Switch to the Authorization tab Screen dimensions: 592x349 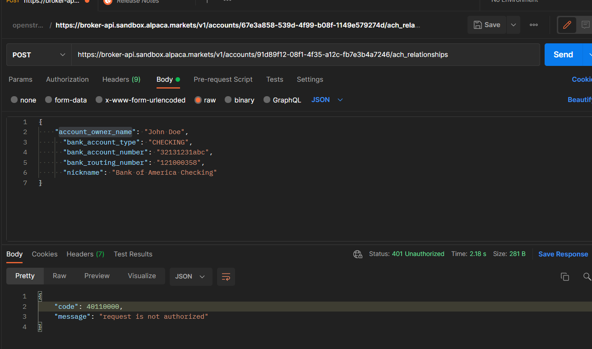[67, 79]
